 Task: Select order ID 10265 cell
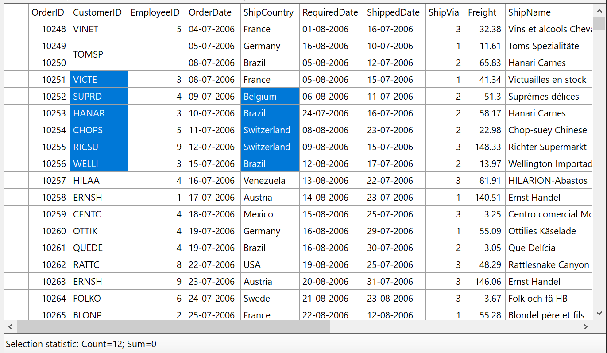[49, 314]
